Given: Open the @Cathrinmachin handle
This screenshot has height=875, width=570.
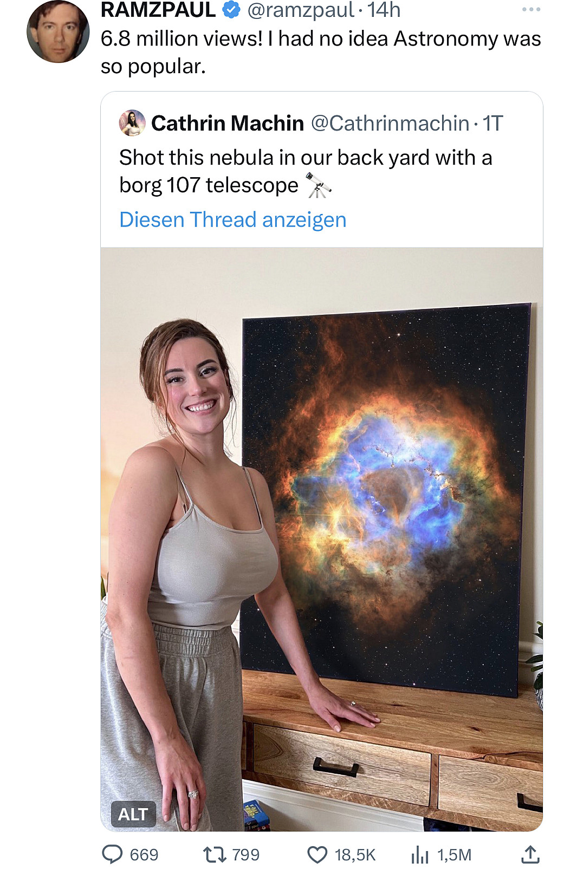Looking at the screenshot, I should [390, 123].
